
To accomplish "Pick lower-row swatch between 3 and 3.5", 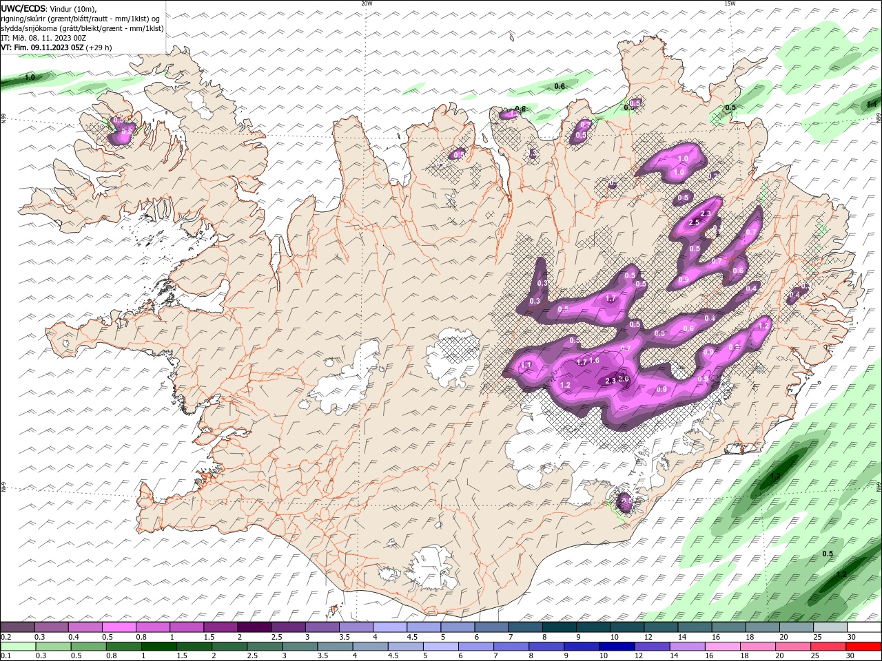I will (x=299, y=647).
